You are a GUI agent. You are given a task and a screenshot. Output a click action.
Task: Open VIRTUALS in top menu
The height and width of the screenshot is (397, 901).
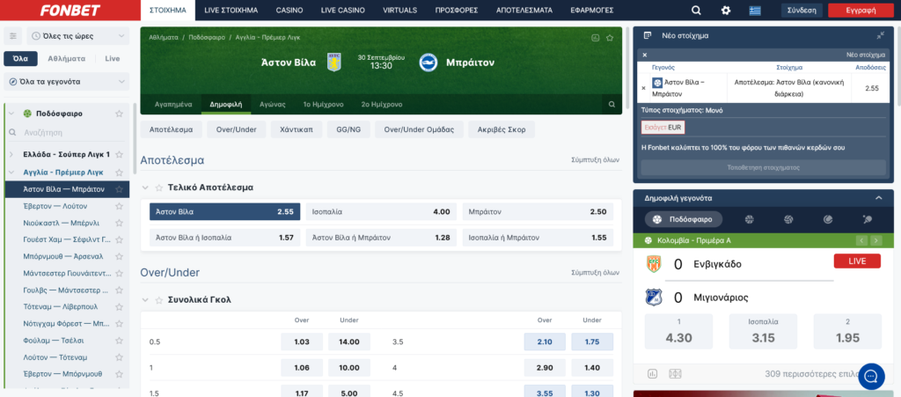[400, 11]
